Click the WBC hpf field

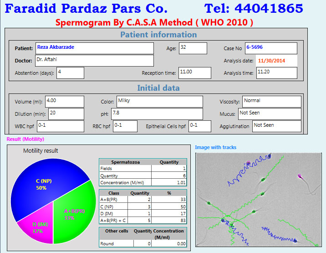pos(61,126)
